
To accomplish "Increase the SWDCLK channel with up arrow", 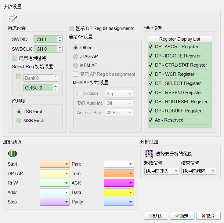I will tap(60, 47).
